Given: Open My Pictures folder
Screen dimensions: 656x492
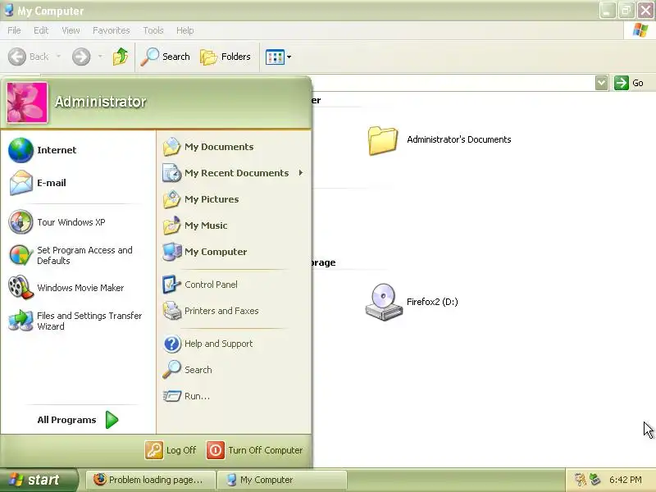Looking at the screenshot, I should (233, 199).
